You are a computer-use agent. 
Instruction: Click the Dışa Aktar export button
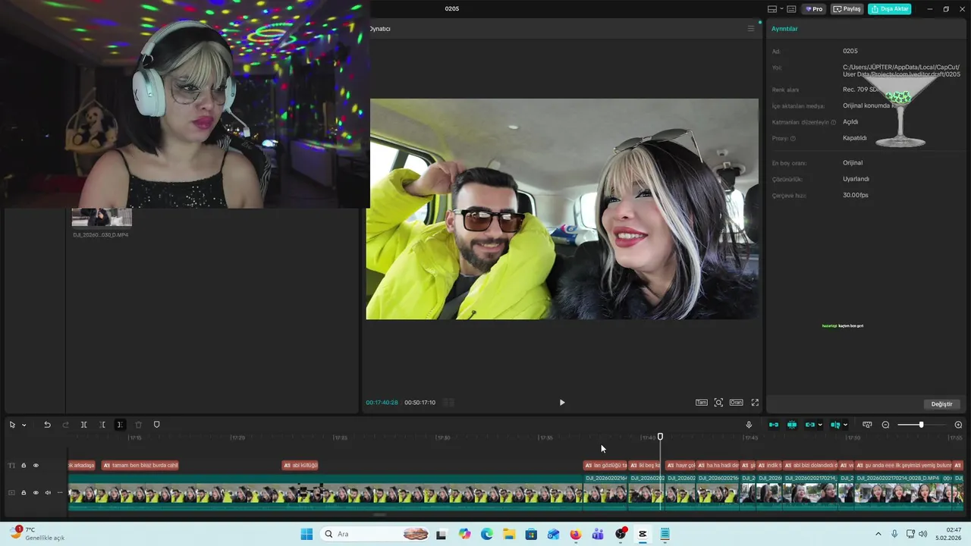pos(889,9)
